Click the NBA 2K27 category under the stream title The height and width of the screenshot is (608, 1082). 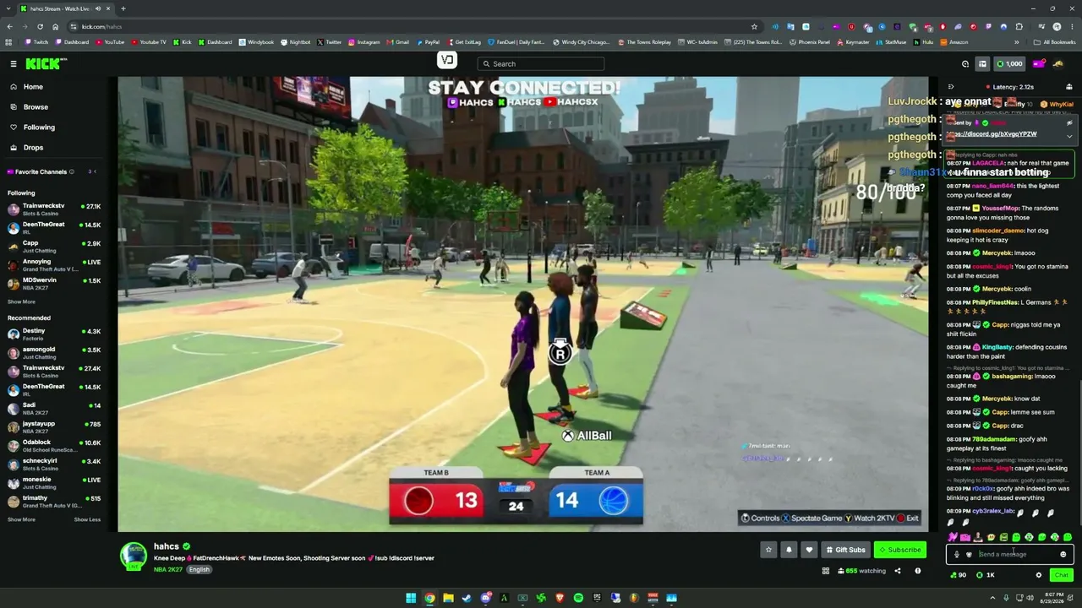(167, 570)
